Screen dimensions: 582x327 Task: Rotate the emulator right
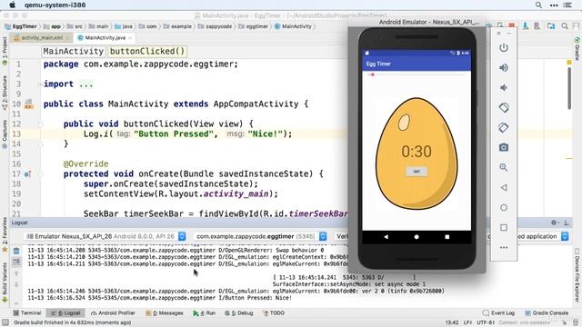tap(503, 127)
